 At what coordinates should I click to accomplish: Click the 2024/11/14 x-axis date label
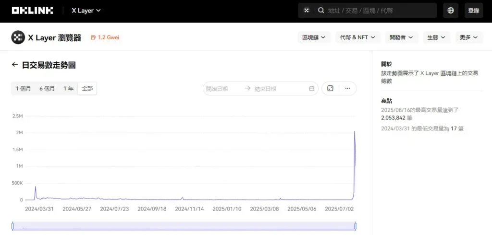click(189, 209)
